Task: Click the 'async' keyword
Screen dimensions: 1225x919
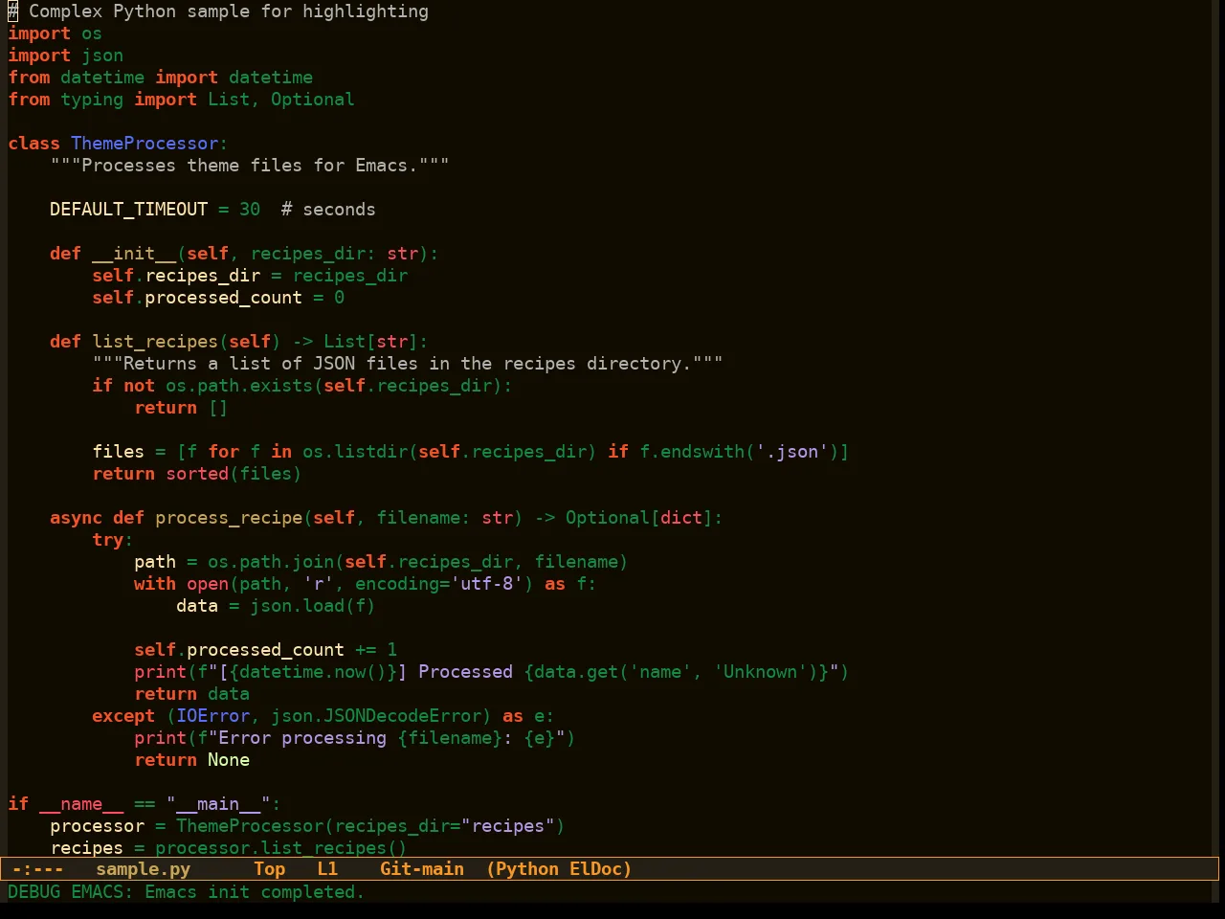Action: tap(76, 518)
